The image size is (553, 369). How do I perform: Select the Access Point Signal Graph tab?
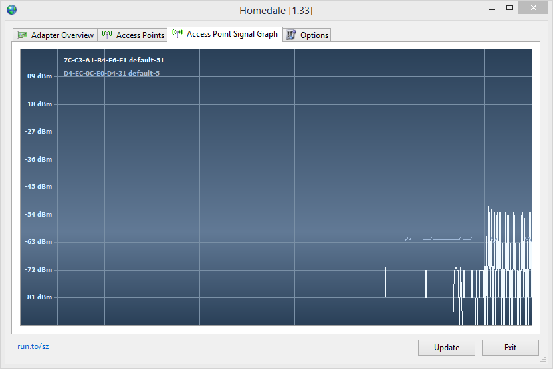pos(225,34)
